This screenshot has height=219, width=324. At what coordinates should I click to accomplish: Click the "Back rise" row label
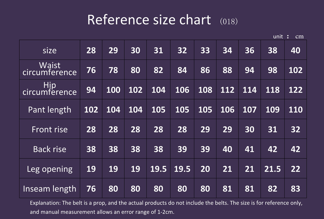pos(50,149)
